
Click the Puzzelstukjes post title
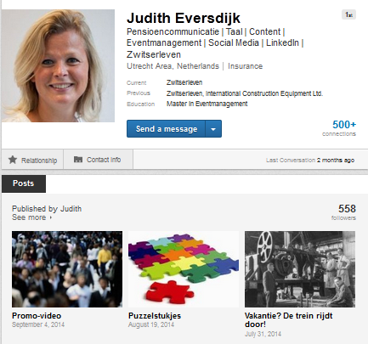point(155,316)
